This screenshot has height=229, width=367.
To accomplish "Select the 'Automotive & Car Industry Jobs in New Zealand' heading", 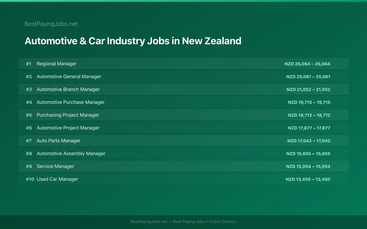I will 133,41.
